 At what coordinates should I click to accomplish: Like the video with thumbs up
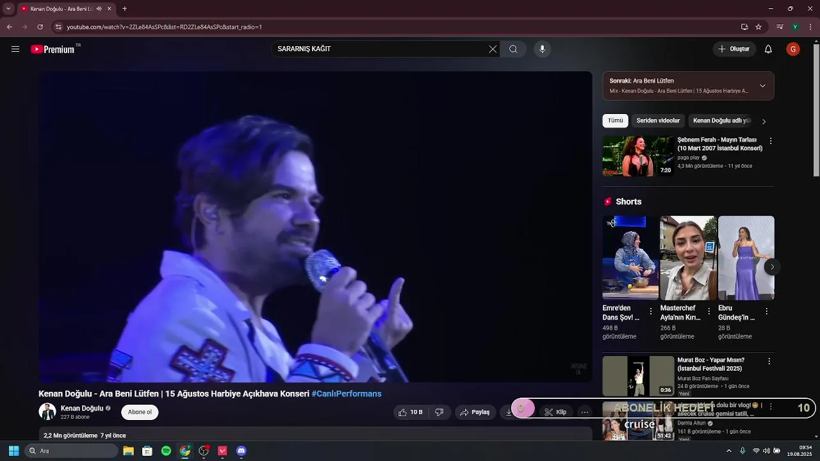[x=410, y=412]
